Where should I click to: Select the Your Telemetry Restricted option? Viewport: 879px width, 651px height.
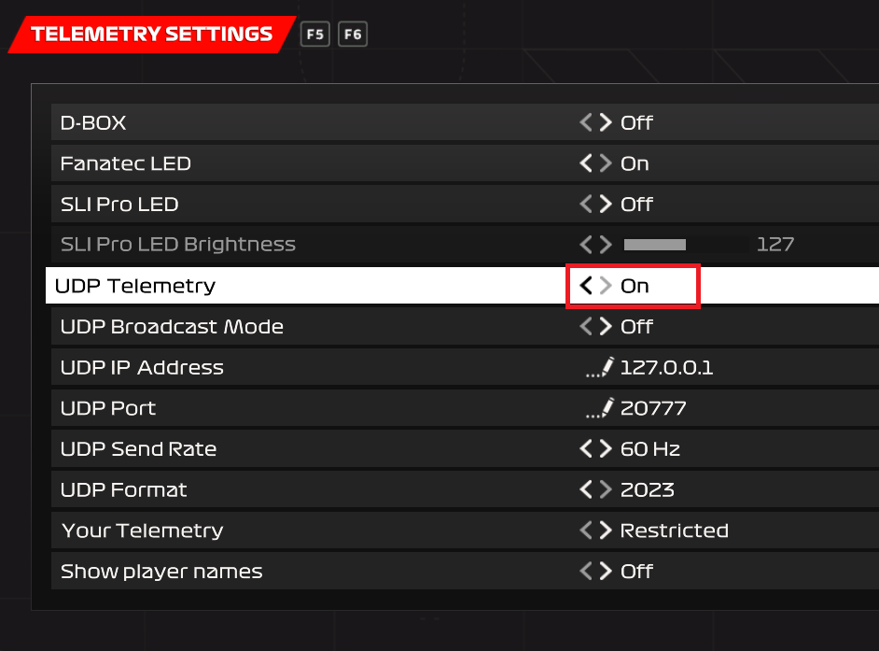(x=674, y=530)
